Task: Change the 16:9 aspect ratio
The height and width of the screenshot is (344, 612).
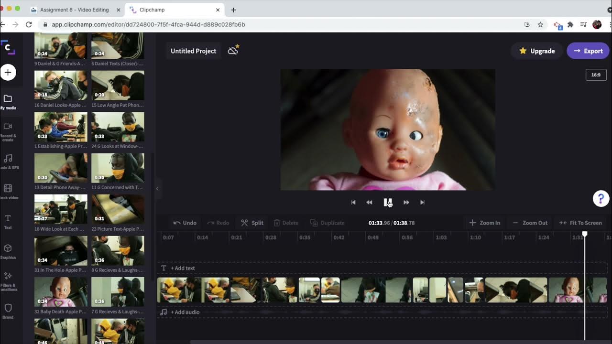Action: [596, 75]
